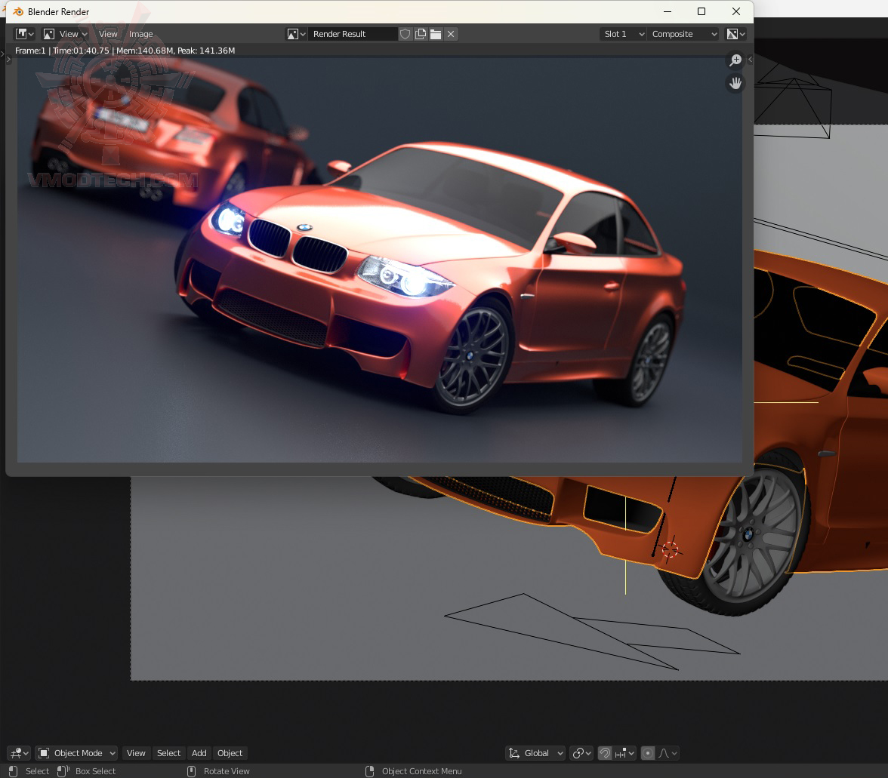
Task: Open the Composite pass dropdown
Action: tap(683, 34)
